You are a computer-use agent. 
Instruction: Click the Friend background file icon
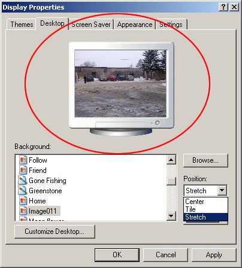point(23,170)
